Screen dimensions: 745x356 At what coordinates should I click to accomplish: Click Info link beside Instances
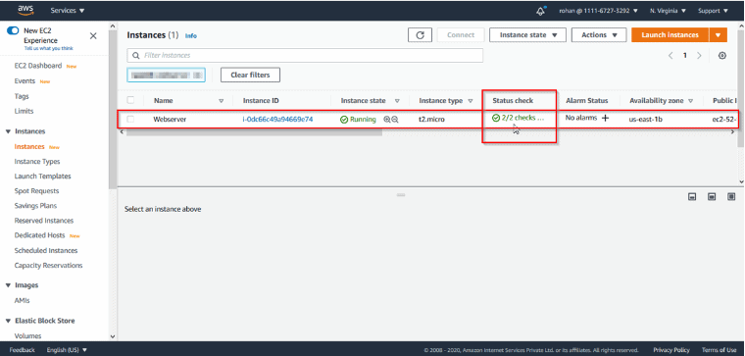coord(190,36)
